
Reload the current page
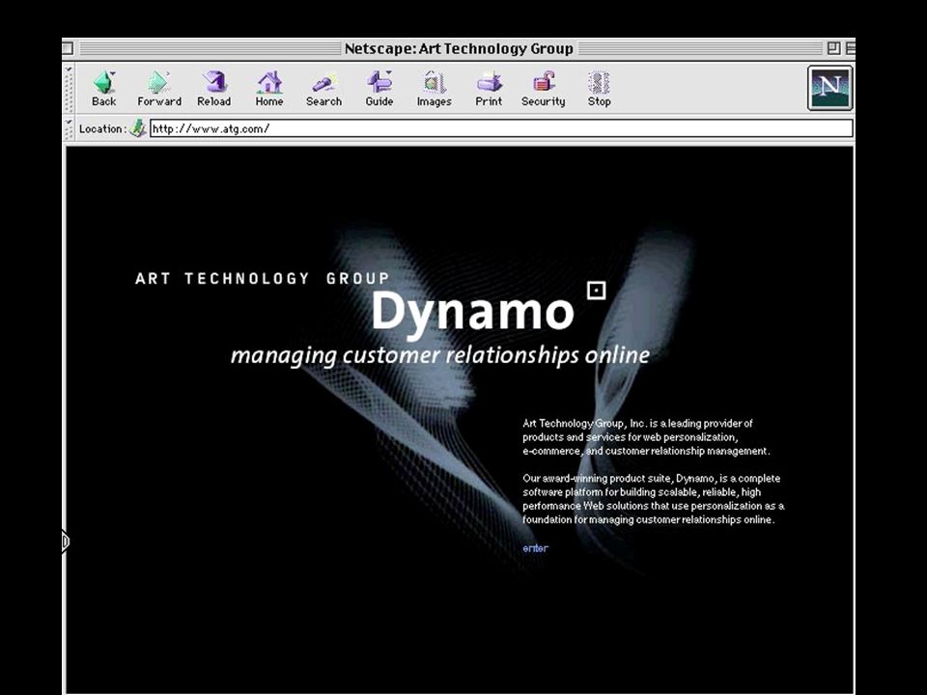click(214, 89)
